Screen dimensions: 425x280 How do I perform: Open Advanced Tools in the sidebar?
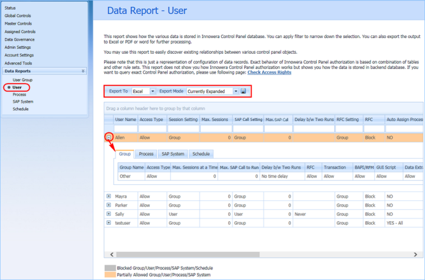click(x=18, y=63)
